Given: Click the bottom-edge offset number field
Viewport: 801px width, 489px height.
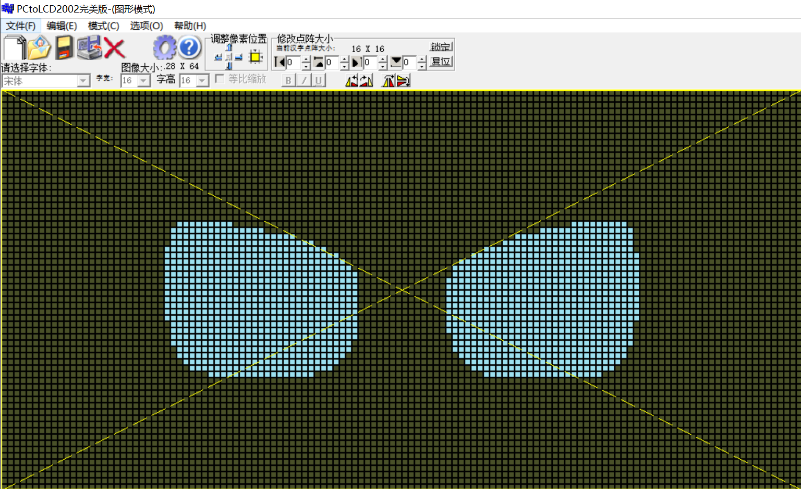Looking at the screenshot, I should pos(410,63).
